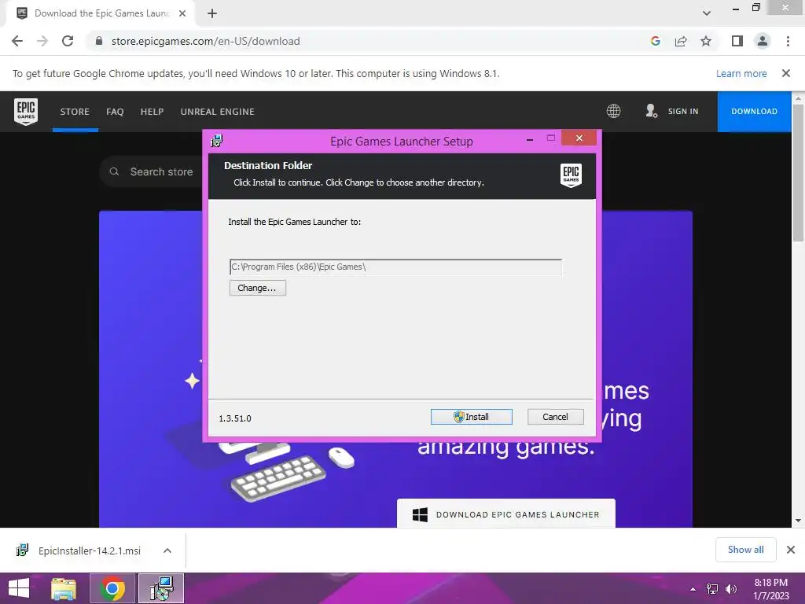
Task: Click the page vertical scrollbar
Action: 798,172
